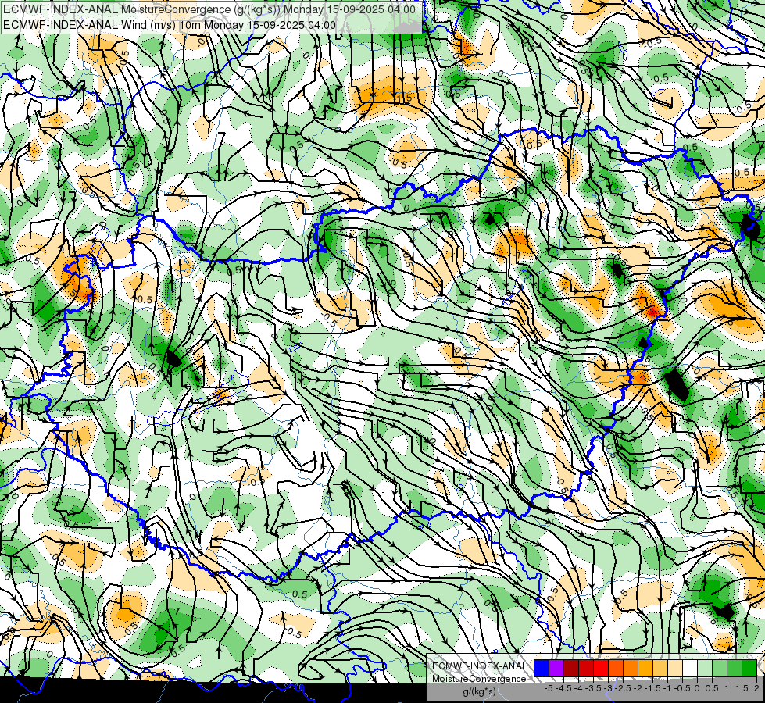Screen dimensions: 765x703
Task: Click the legend scale value 0
Action: point(697,688)
